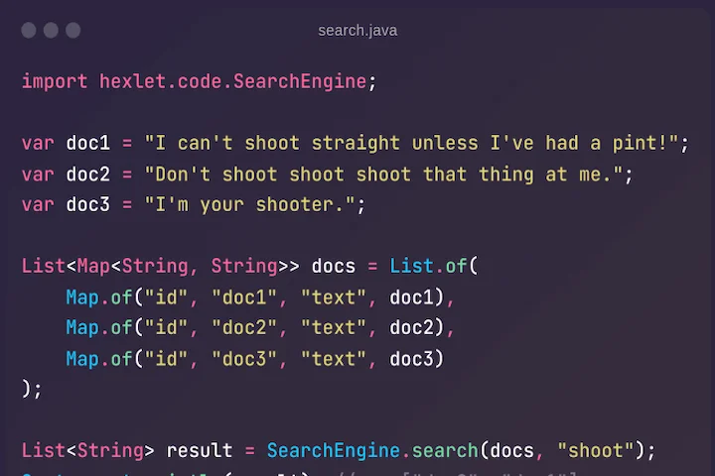Click the "Don't shoot shoot shoot" string
Image resolution: width=715 pixels, height=476 pixels.
(x=383, y=175)
